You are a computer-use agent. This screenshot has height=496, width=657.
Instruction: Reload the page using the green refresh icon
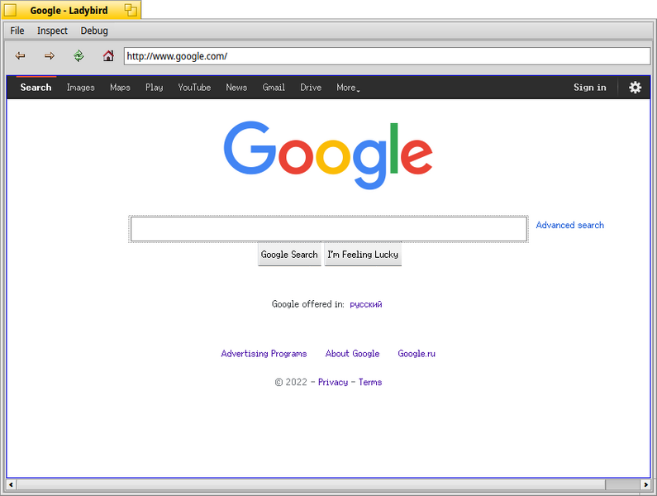click(x=79, y=55)
